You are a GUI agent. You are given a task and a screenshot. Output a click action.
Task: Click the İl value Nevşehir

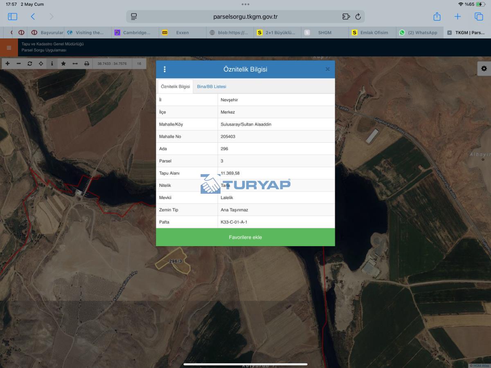[x=229, y=100]
